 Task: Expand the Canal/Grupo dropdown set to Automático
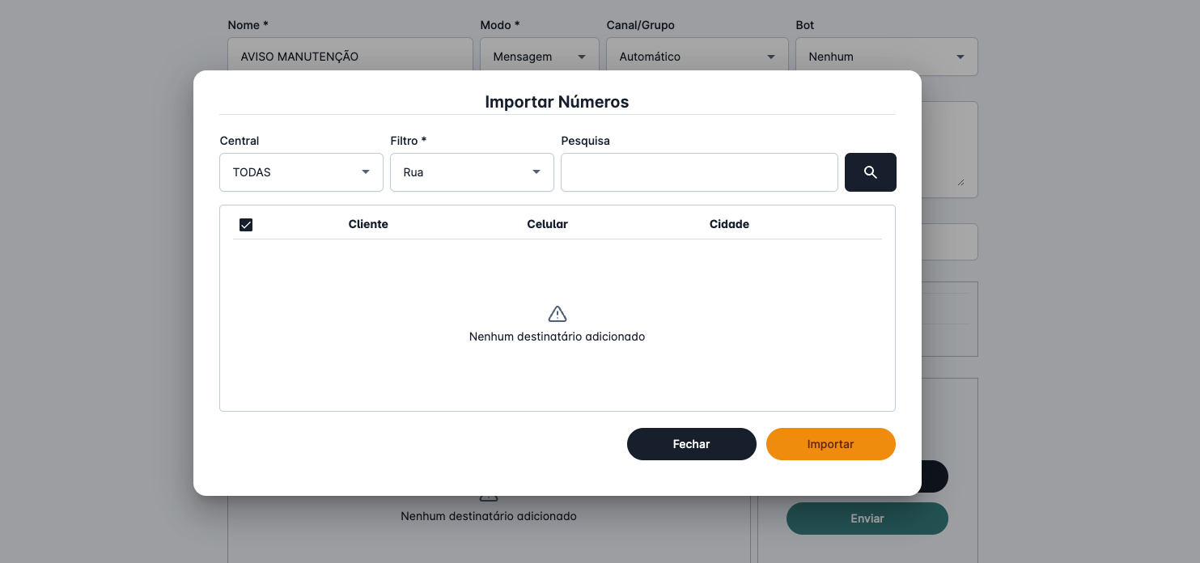pyautogui.click(x=697, y=57)
